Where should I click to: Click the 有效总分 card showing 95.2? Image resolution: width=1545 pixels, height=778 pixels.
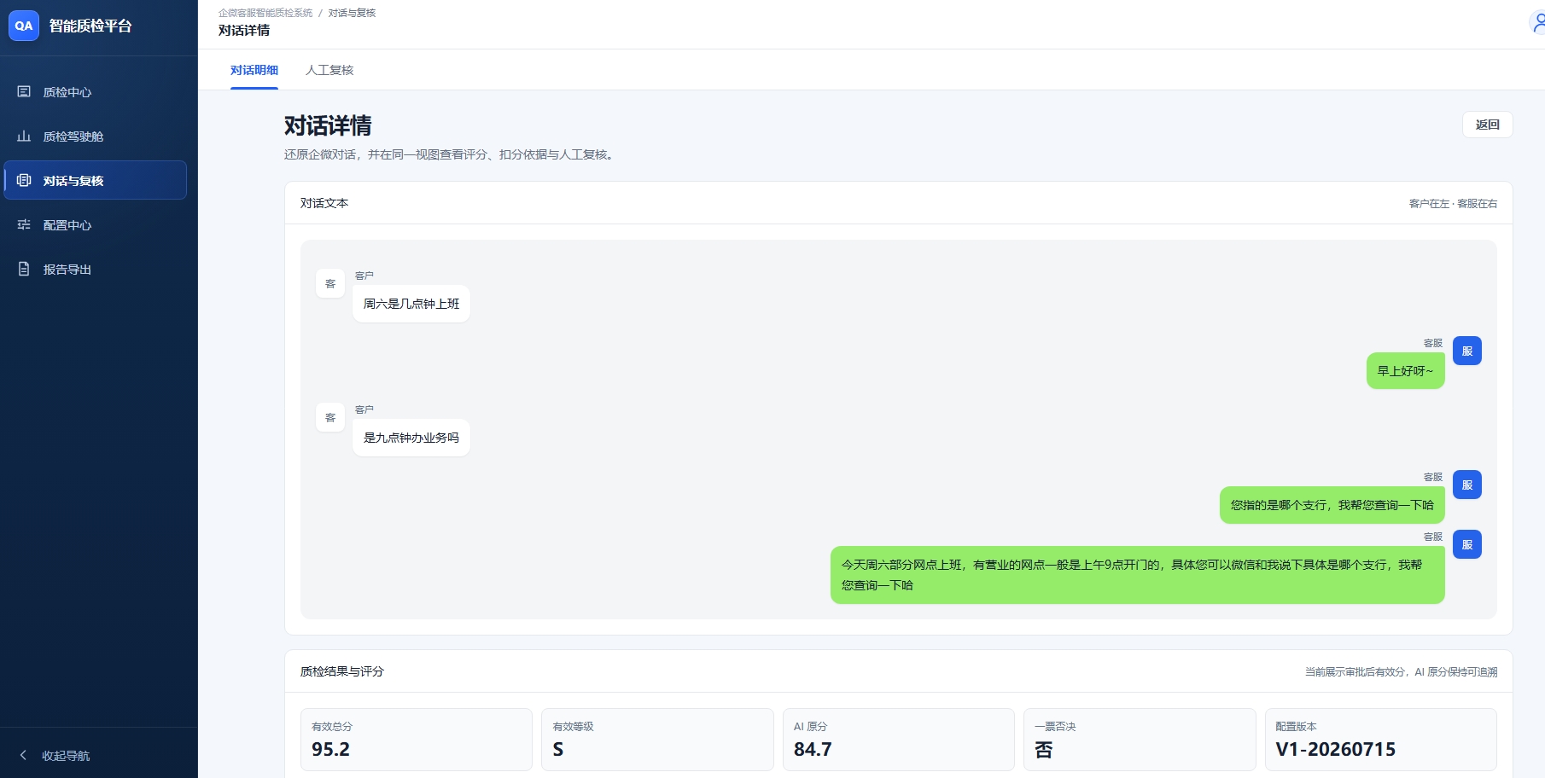coord(417,740)
